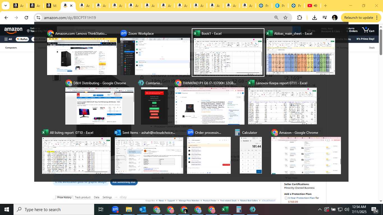Viewport: 383px width, 215px height.
Task: Show hidden icons in the system tray
Action: point(320,209)
